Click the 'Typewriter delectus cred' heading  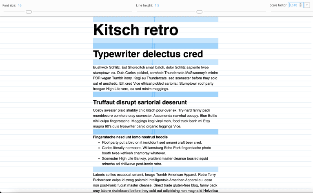click(x=148, y=54)
